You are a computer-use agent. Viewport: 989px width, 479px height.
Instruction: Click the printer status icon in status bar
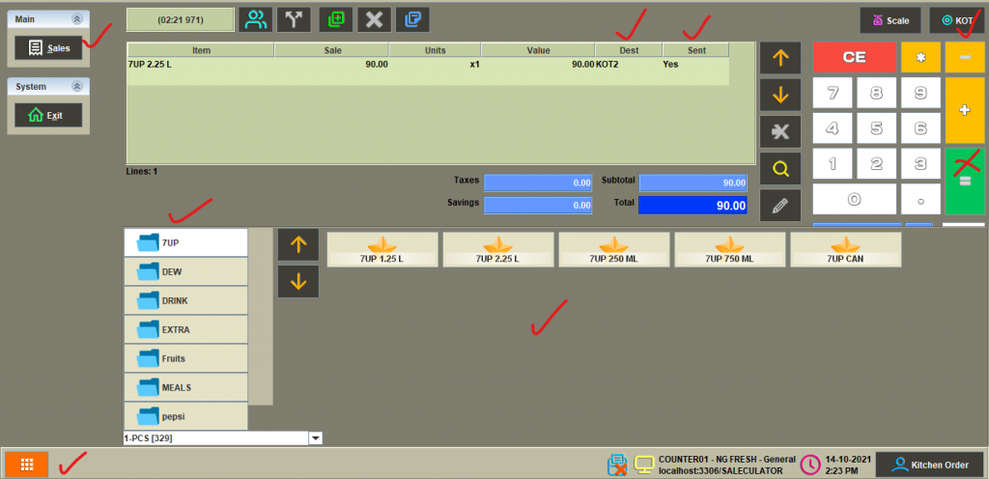(x=617, y=465)
